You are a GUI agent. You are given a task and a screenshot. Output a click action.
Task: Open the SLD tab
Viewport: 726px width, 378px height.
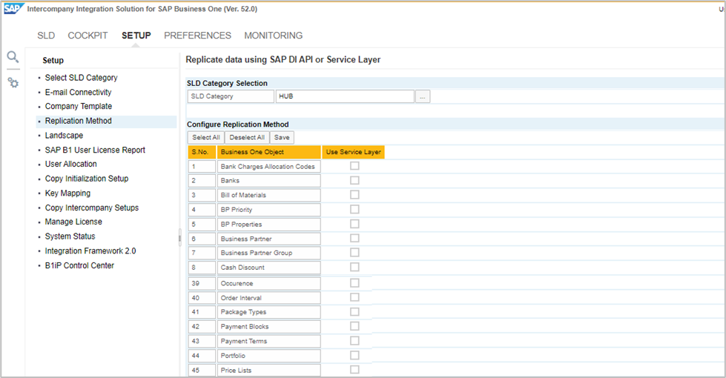tap(46, 36)
